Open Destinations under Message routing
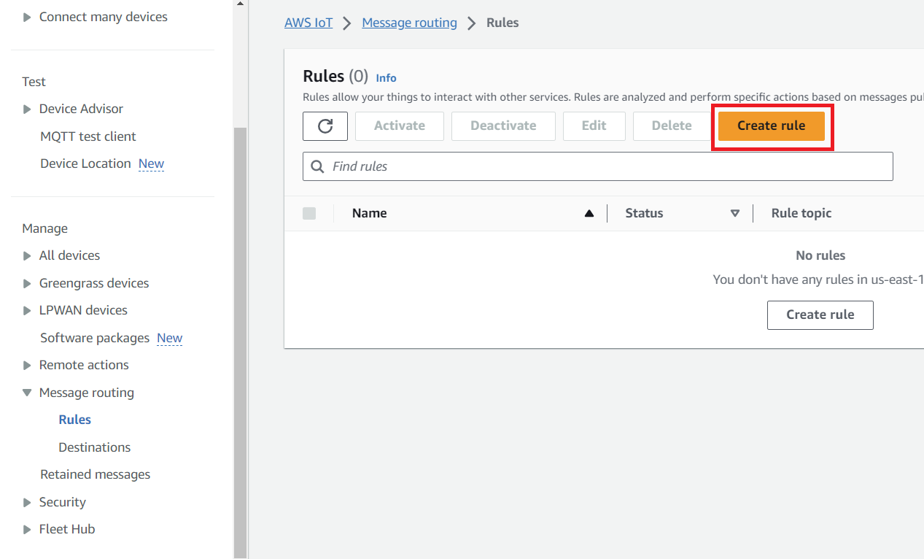Screen dimensions: 924x559 click(x=94, y=447)
